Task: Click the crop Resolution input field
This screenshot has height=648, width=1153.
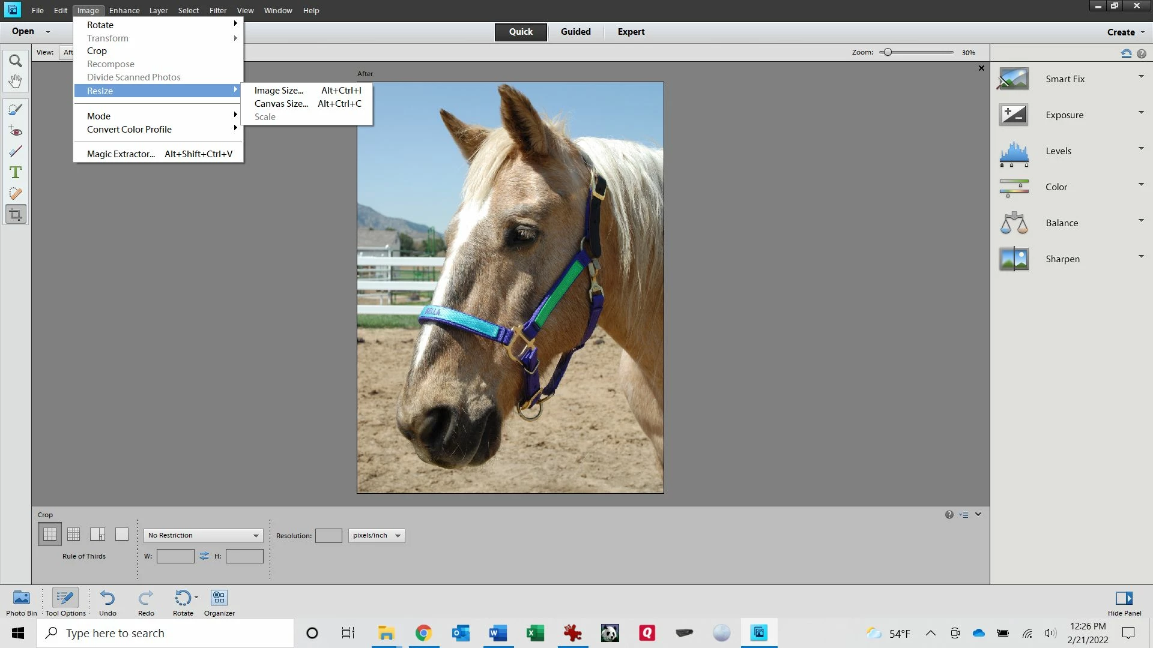Action: [x=328, y=536]
